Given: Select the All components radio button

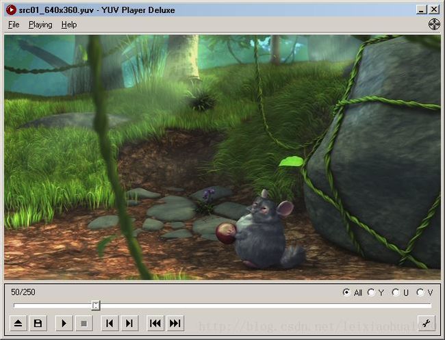Looking at the screenshot, I should click(346, 292).
